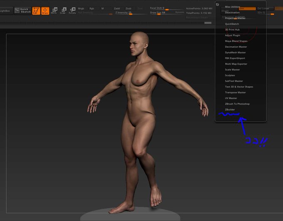Screen dimensions: 283x221
Task: Click the ActivePoints count readout
Action: pyautogui.click(x=199, y=8)
